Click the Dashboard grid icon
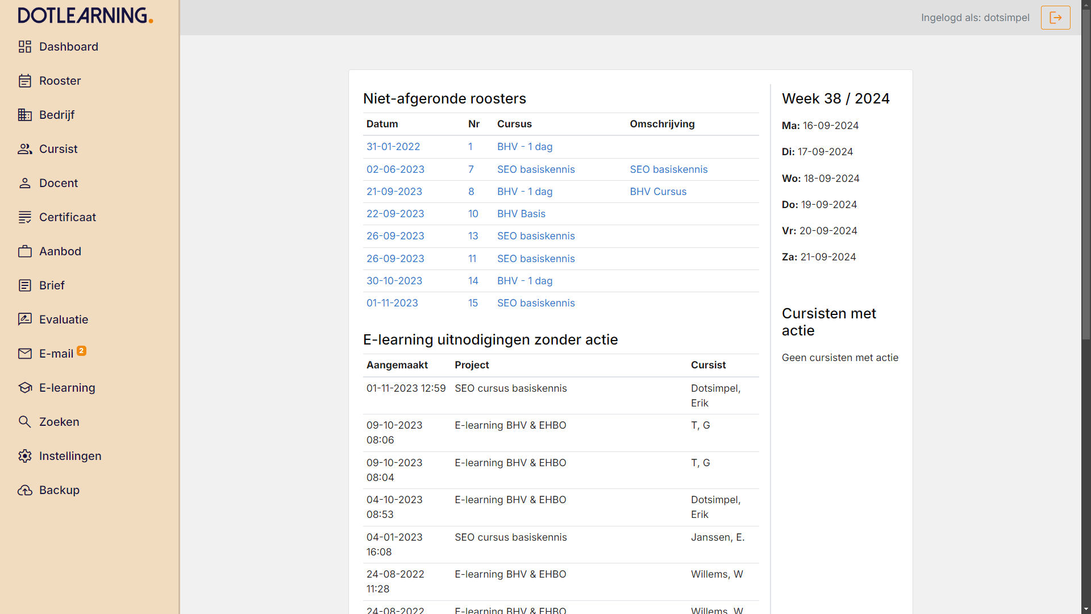1091x614 pixels. click(25, 47)
